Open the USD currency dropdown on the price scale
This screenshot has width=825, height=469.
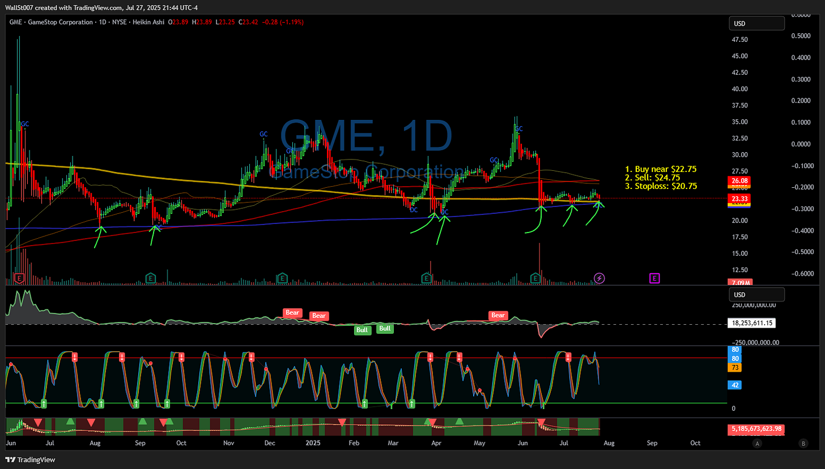pos(757,23)
